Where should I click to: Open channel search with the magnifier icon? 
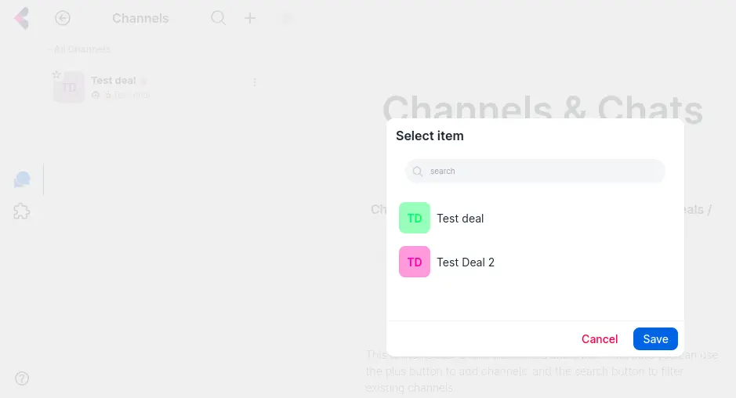click(x=219, y=18)
